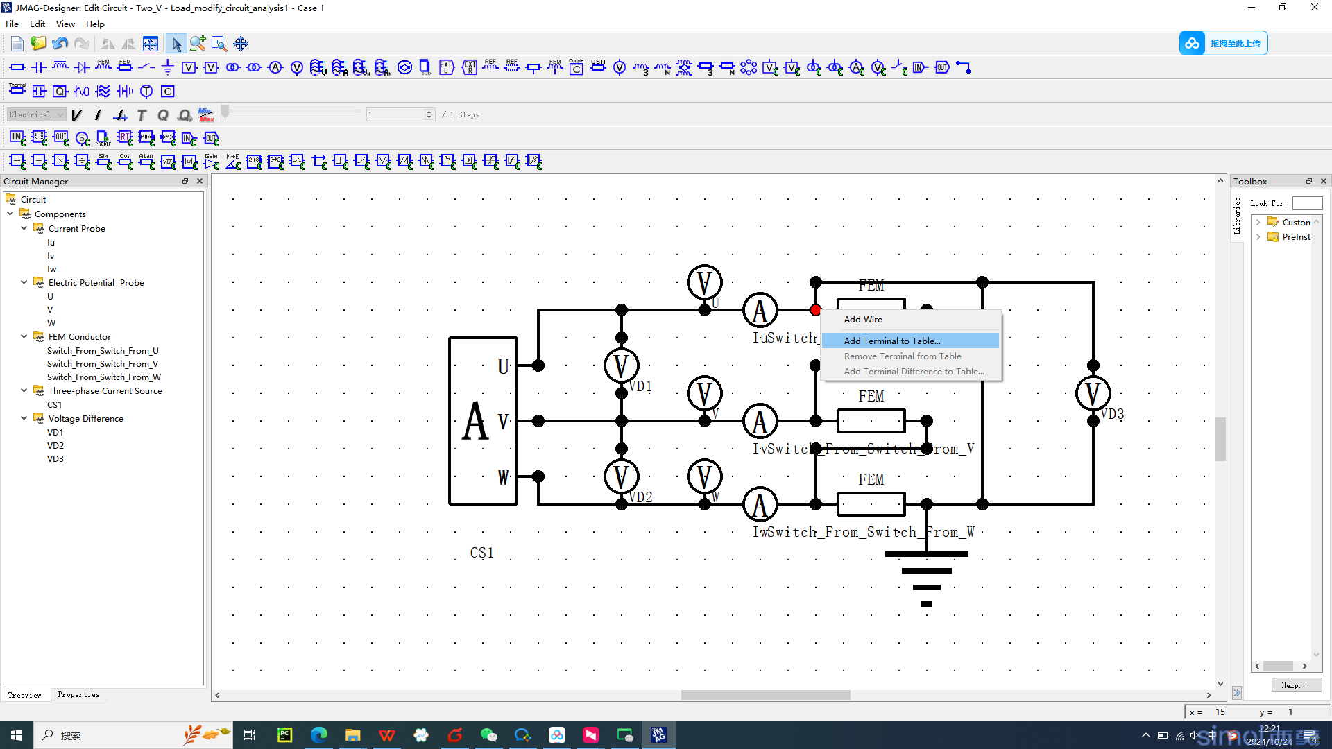Image resolution: width=1332 pixels, height=749 pixels.
Task: Select the Zoom region tool
Action: click(219, 44)
